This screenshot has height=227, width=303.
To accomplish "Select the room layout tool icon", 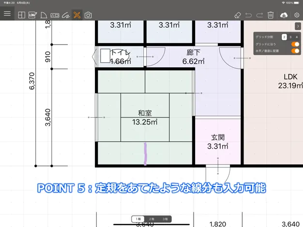I will point(21,15).
